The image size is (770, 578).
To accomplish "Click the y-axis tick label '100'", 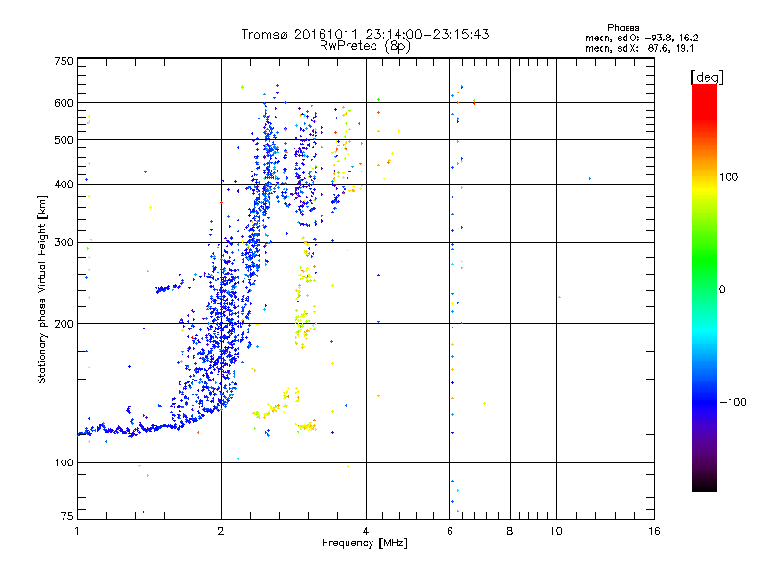I will (x=64, y=462).
